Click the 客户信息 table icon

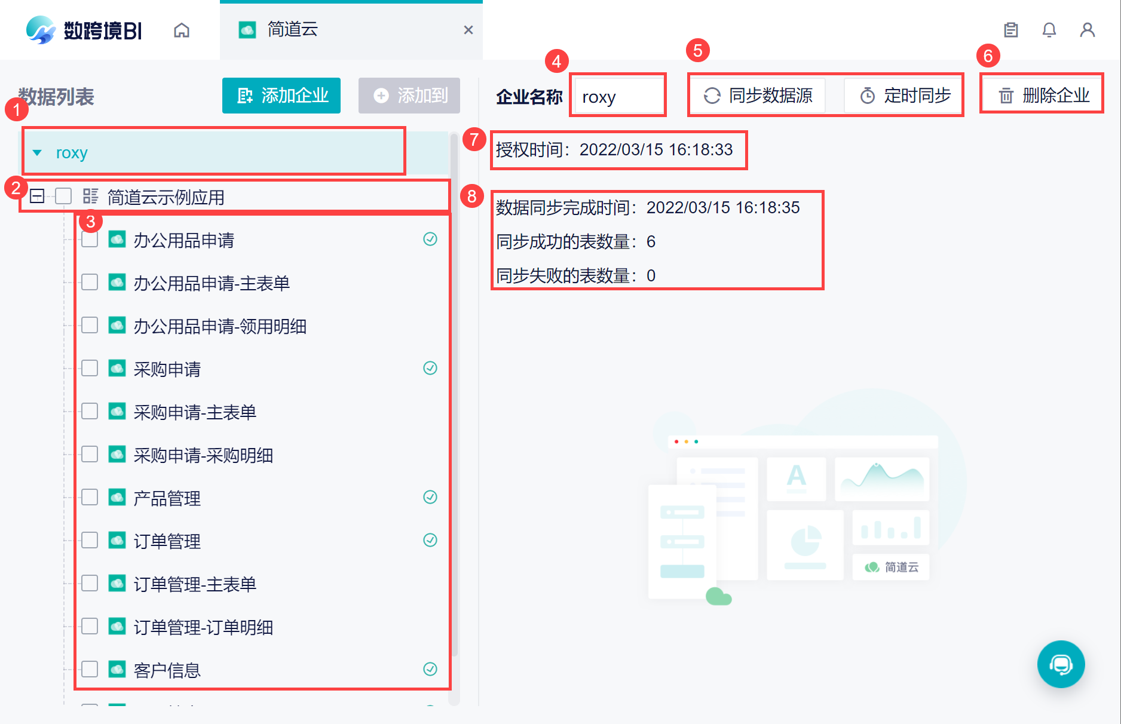[117, 669]
